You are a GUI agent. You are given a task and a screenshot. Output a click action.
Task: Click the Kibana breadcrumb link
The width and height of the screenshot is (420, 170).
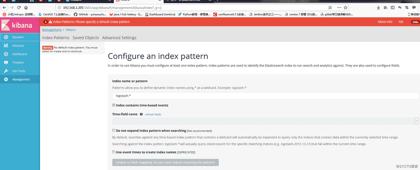(71, 30)
